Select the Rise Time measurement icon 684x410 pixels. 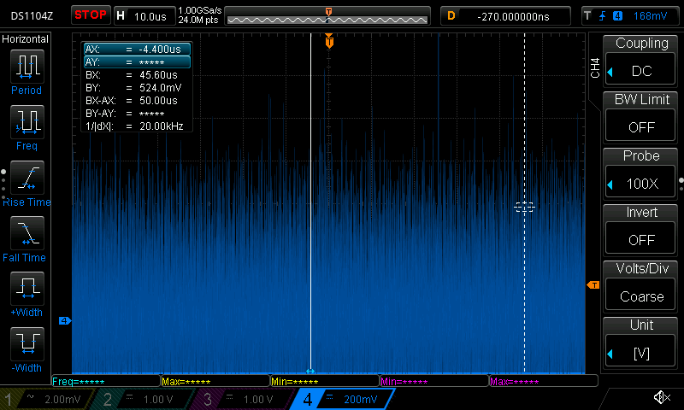(x=27, y=178)
